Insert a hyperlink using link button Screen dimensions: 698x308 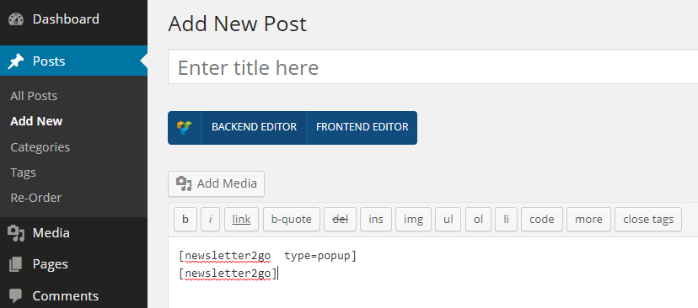(241, 219)
